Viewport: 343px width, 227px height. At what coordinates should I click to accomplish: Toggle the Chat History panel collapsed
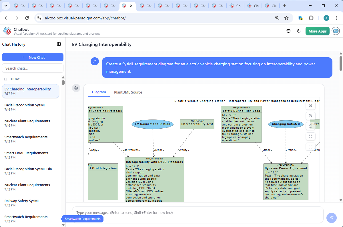(x=59, y=44)
